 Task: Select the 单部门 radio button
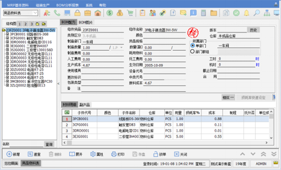[193, 46]
